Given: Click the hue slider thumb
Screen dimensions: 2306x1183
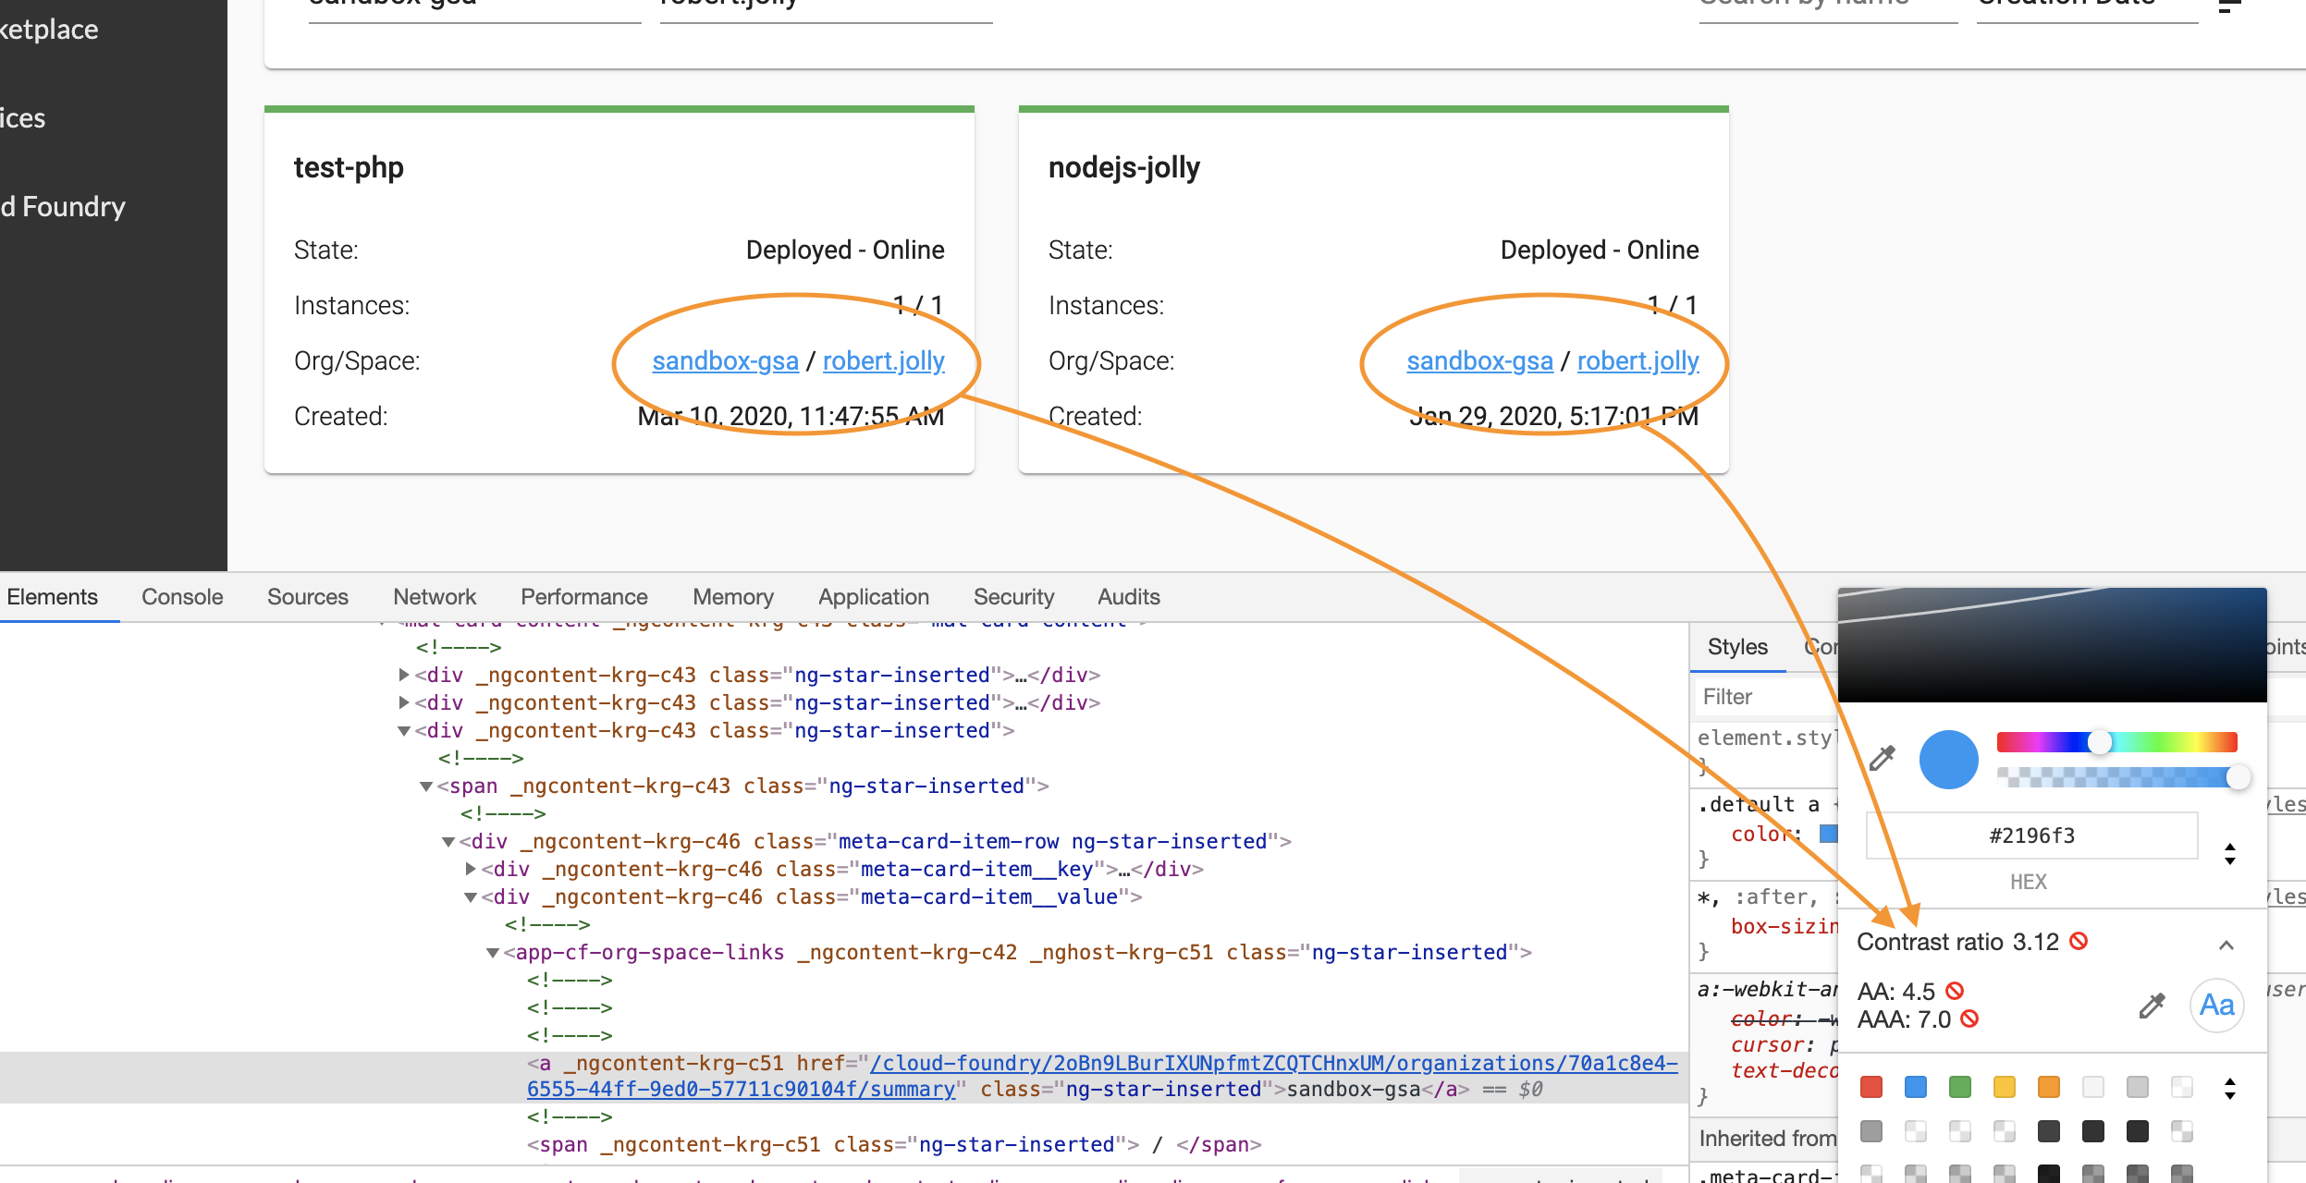Looking at the screenshot, I should click(2100, 742).
